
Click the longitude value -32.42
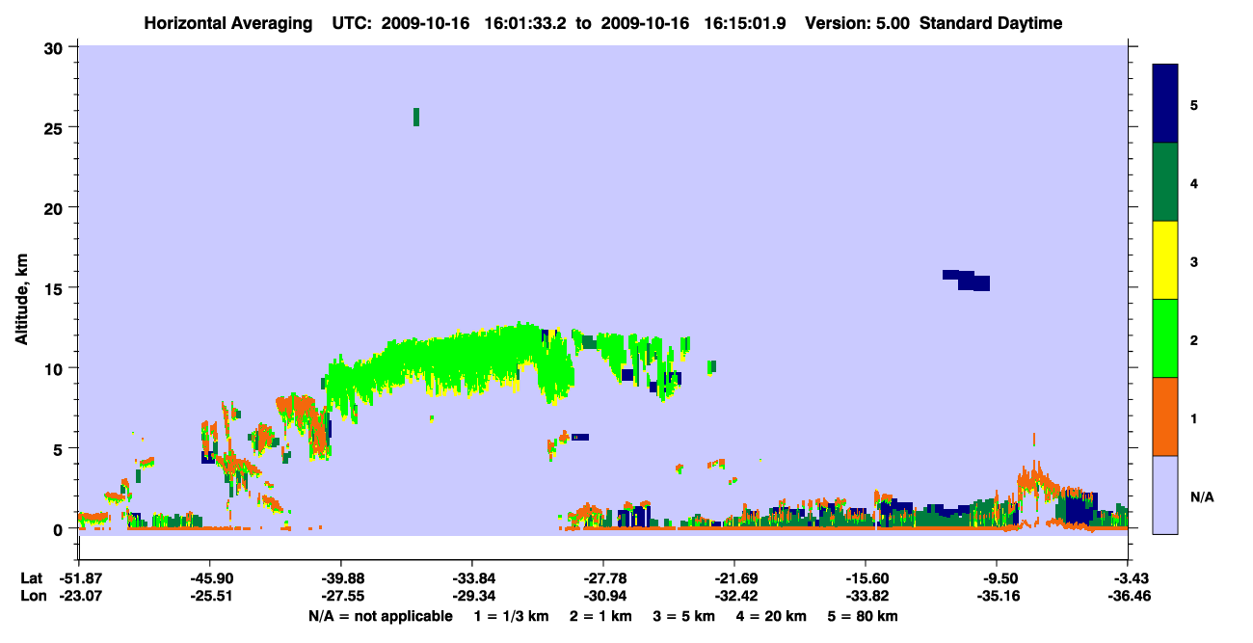734,596
